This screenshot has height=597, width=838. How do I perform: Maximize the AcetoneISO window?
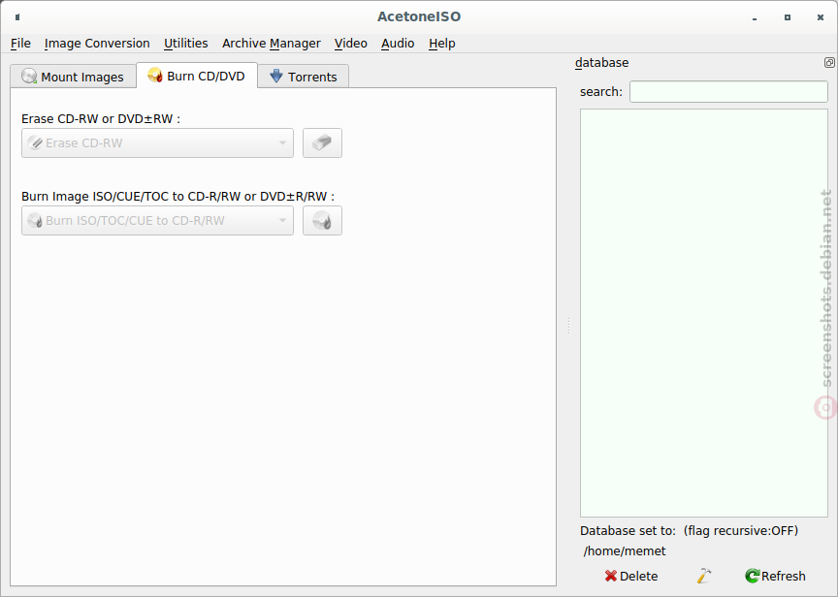(788, 17)
